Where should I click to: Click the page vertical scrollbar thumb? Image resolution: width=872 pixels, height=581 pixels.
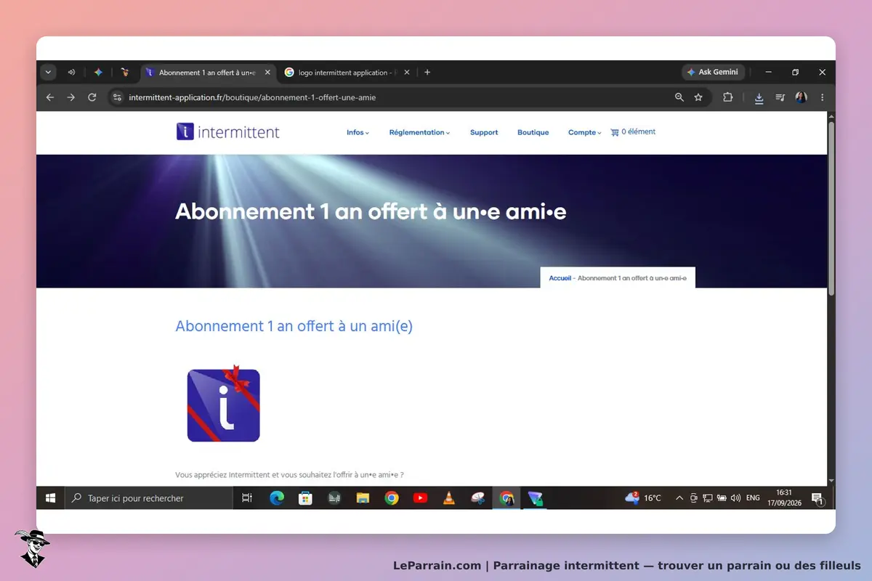coord(831,208)
